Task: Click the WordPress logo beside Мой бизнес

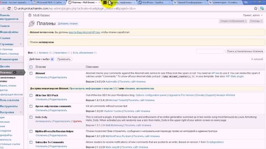Action: pyautogui.click(x=30, y=15)
